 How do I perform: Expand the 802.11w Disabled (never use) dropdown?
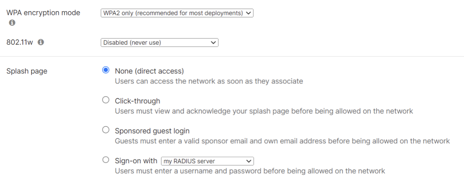pyautogui.click(x=159, y=43)
